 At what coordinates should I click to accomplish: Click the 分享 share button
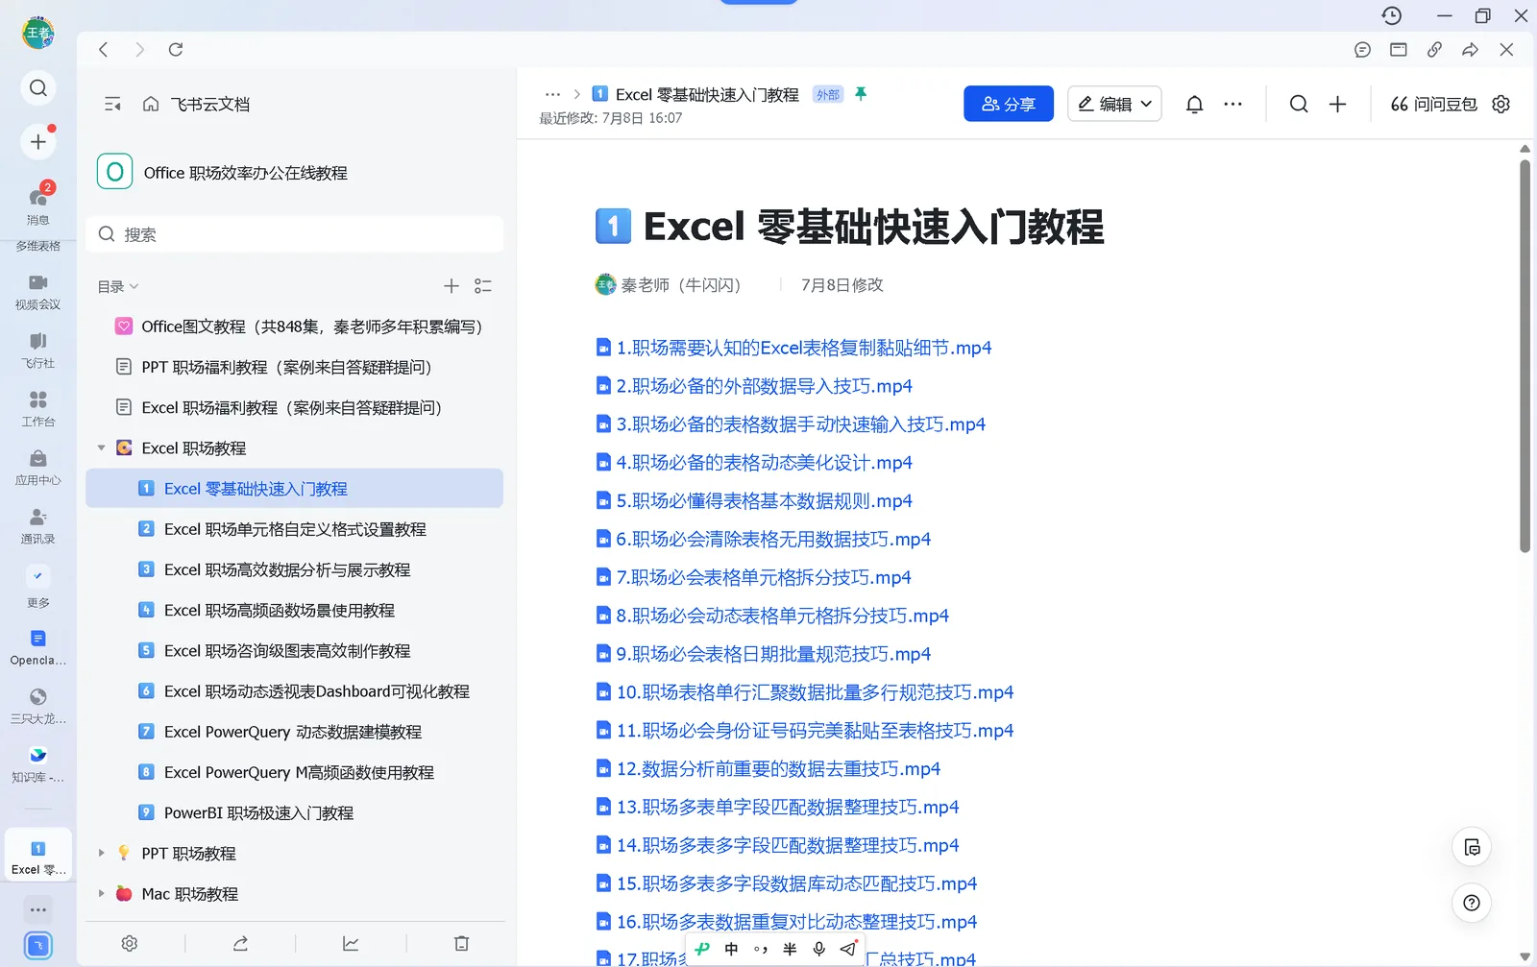(x=1009, y=104)
